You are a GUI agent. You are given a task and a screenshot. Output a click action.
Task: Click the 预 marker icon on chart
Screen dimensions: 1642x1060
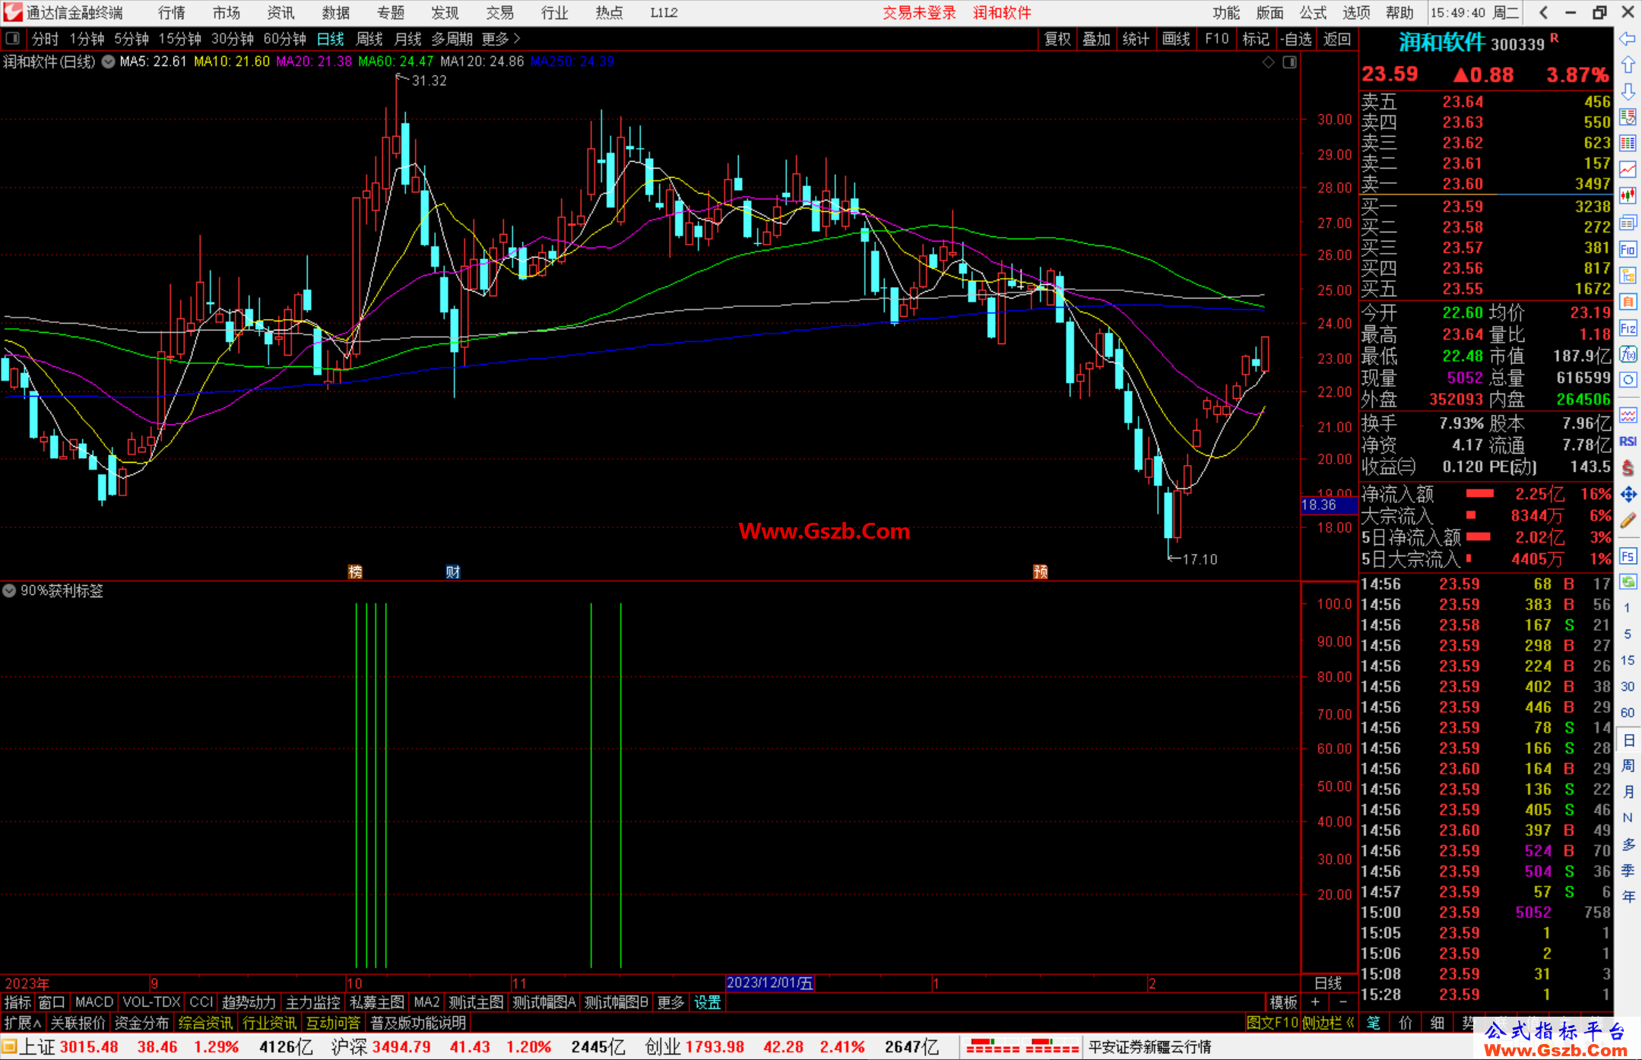(1041, 571)
